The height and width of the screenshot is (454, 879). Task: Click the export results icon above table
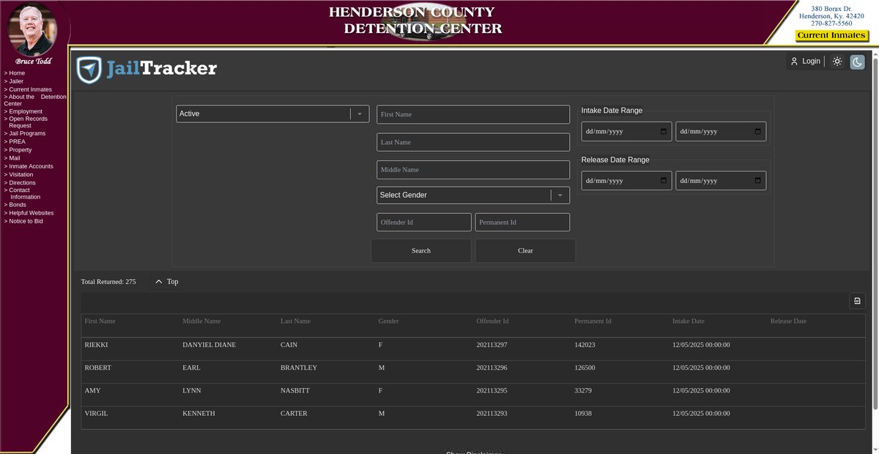tap(857, 301)
